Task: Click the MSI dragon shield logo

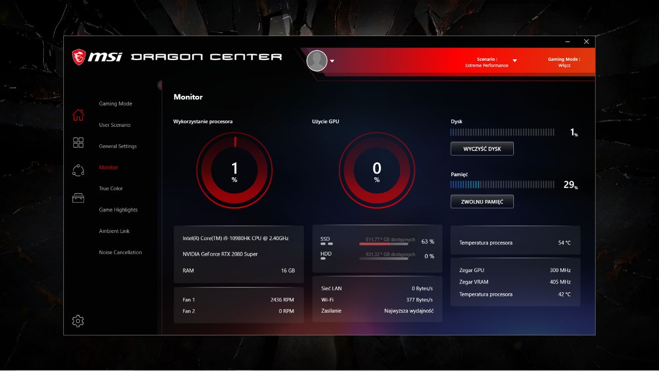Action: (x=79, y=57)
